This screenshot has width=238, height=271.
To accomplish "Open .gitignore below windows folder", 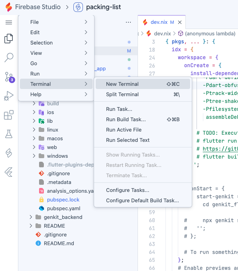I will click(59, 174).
